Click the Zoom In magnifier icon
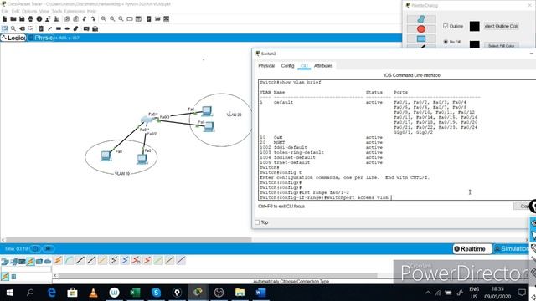This screenshot has height=301, width=536. click(104, 19)
